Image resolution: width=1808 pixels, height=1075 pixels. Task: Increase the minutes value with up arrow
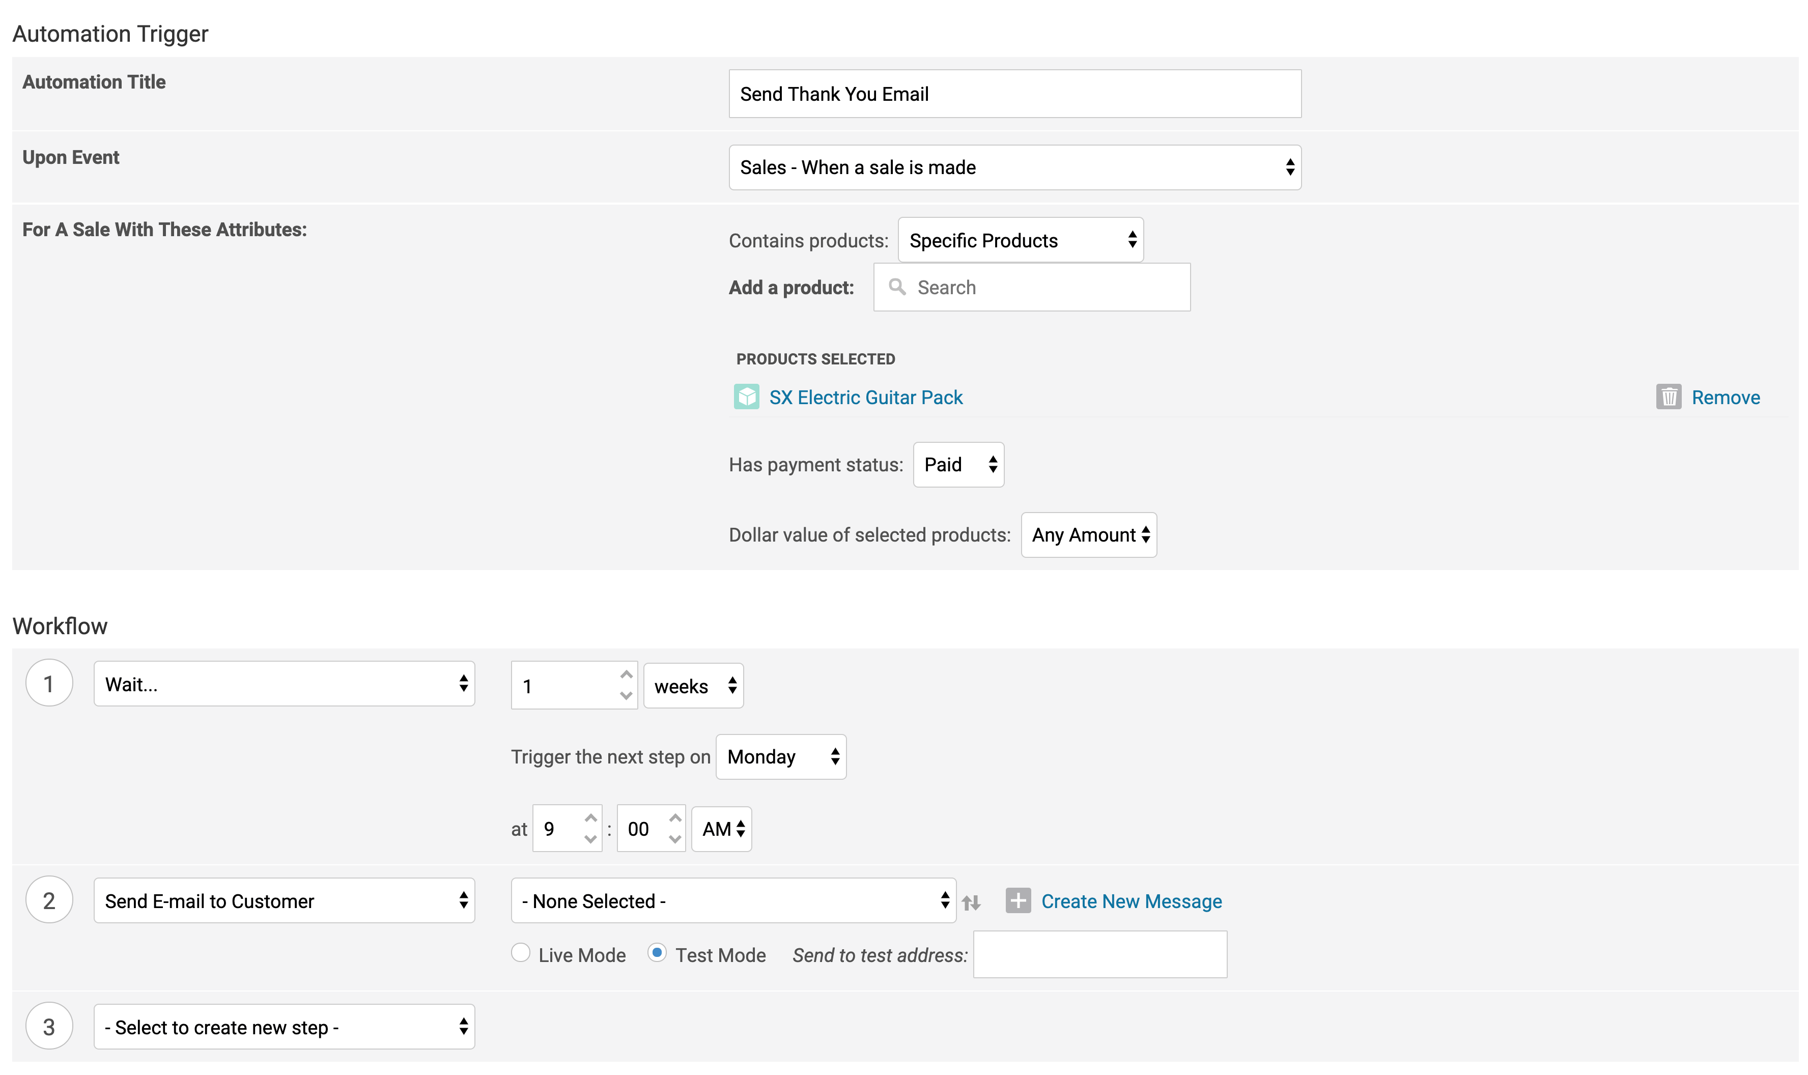pos(674,818)
